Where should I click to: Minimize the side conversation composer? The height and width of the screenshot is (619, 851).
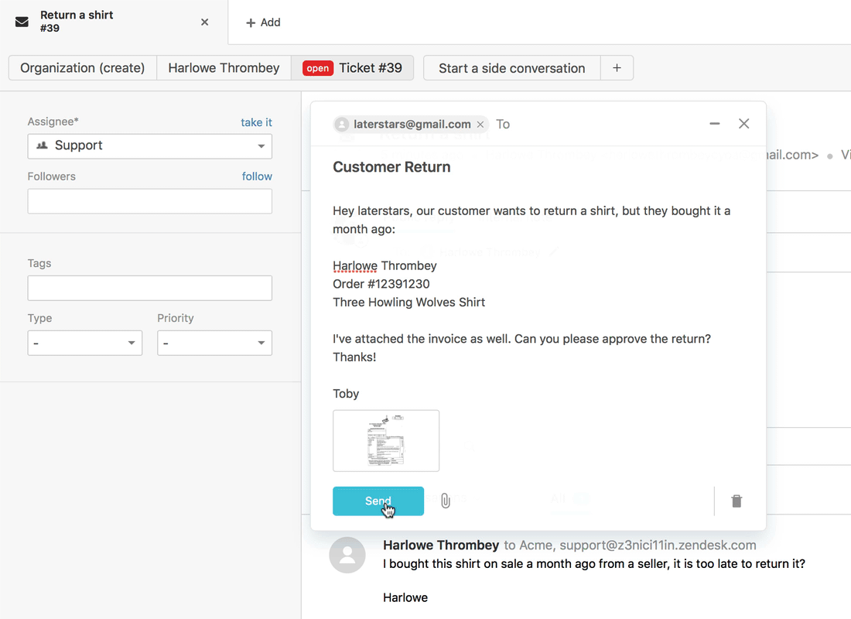point(715,124)
